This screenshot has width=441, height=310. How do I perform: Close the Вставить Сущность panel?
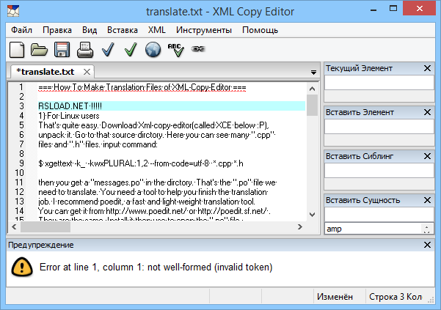(x=427, y=200)
